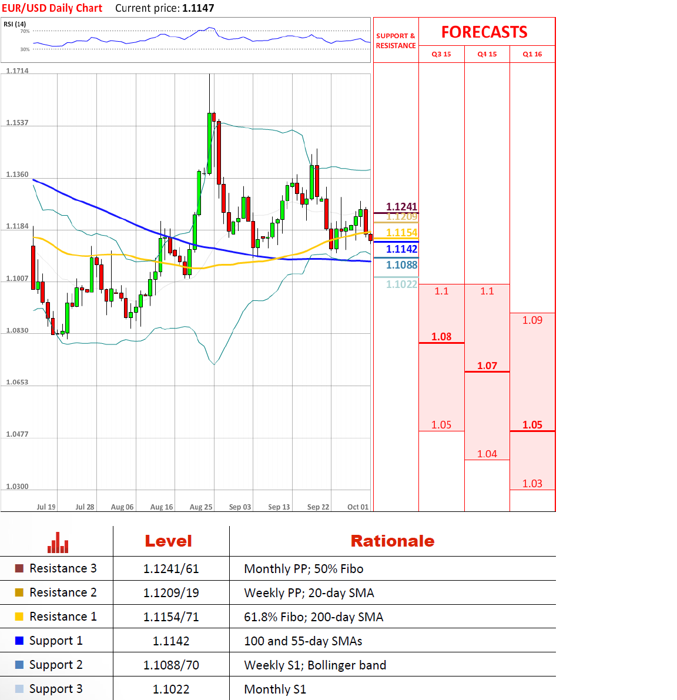Click the bold 1.07 Q4 15 median forecast
This screenshot has width=677, height=700.
pyautogui.click(x=487, y=366)
